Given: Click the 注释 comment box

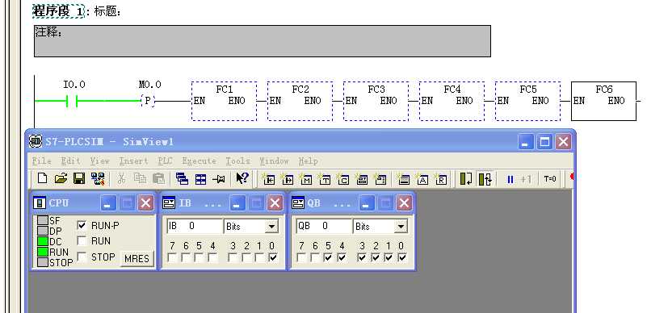Looking at the screenshot, I should [263, 41].
